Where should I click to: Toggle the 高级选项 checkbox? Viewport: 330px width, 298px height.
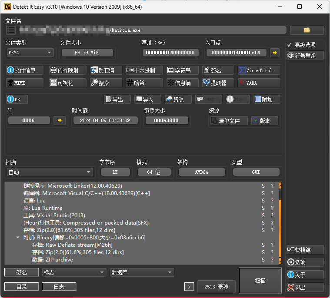tap(290, 45)
